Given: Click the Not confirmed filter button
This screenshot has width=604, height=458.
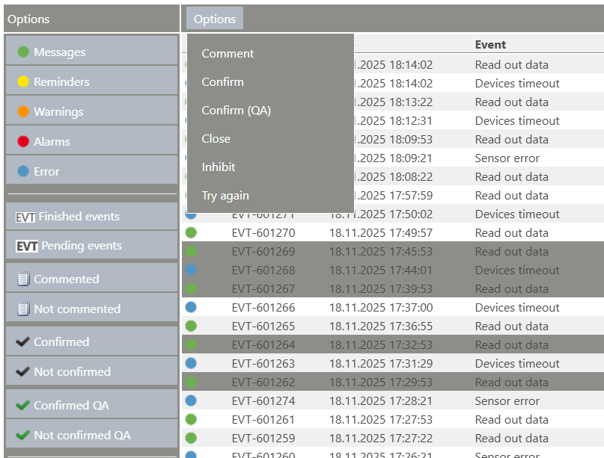Looking at the screenshot, I should click(x=25, y=371).
